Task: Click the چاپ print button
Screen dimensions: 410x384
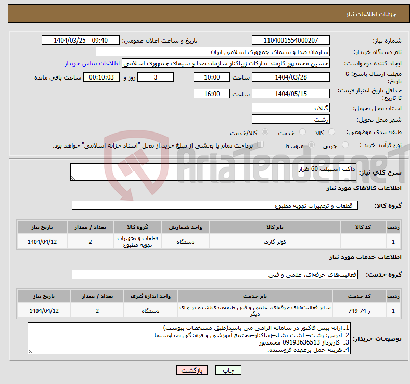Action: coord(228,370)
